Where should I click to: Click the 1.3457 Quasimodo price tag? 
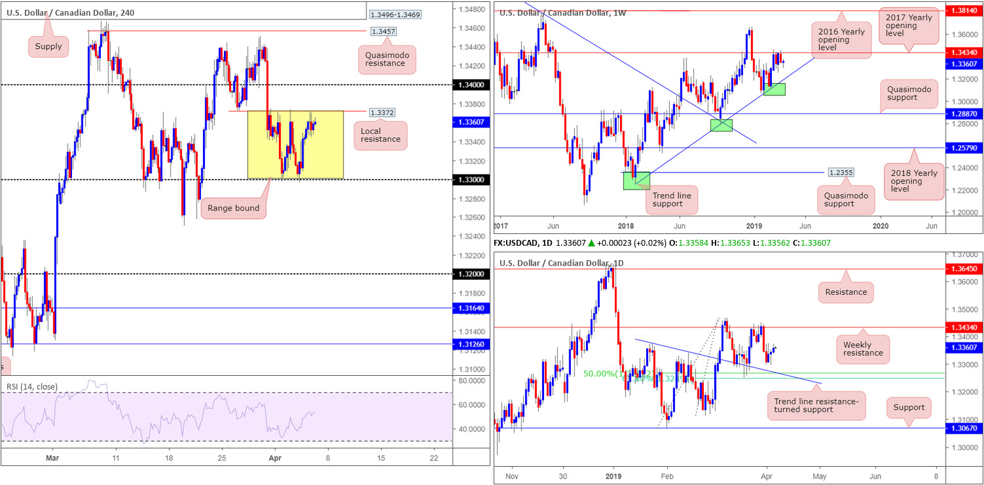point(382,31)
